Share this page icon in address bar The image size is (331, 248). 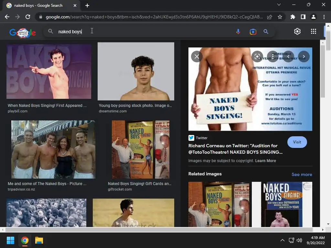click(x=270, y=17)
